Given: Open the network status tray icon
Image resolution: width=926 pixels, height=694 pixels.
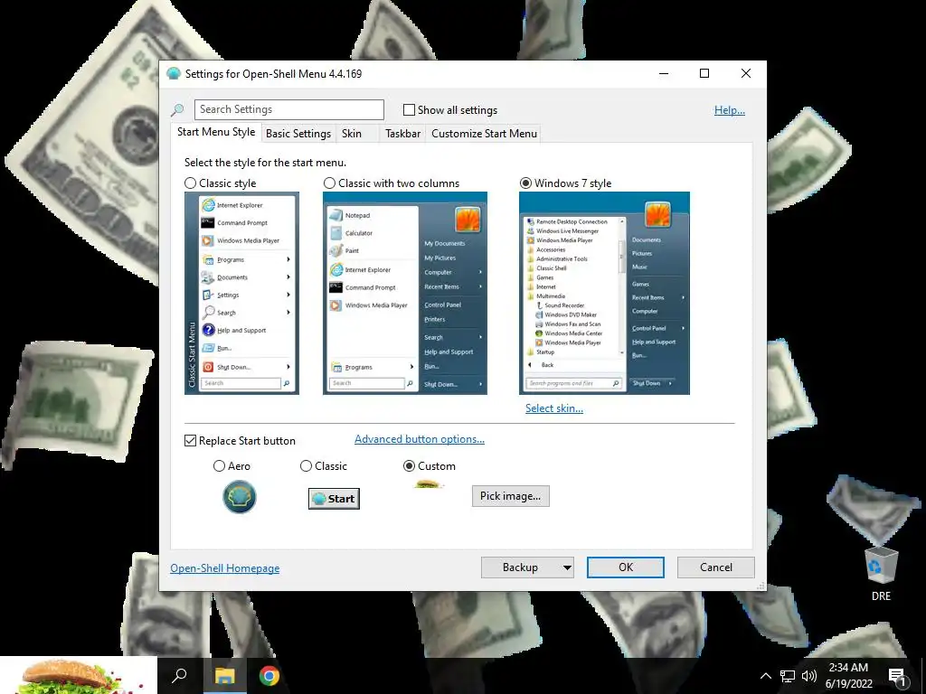Looking at the screenshot, I should [x=788, y=676].
